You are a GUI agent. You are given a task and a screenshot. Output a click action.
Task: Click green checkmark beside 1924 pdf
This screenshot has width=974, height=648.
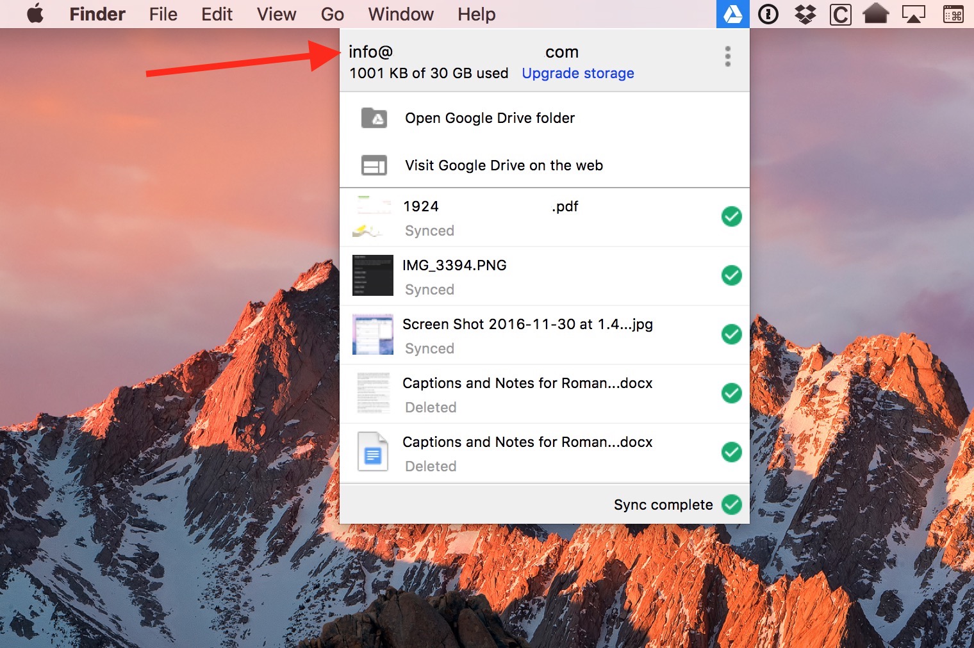coord(732,216)
